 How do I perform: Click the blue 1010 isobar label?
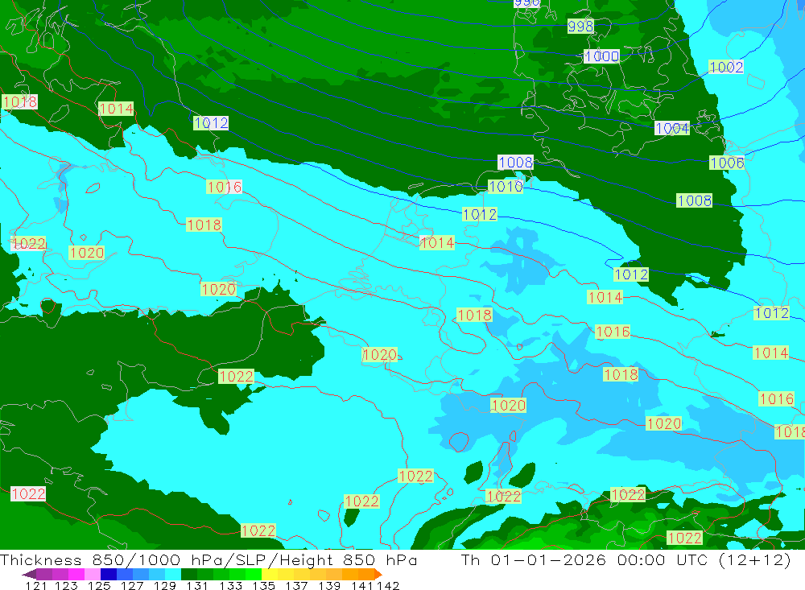point(506,187)
